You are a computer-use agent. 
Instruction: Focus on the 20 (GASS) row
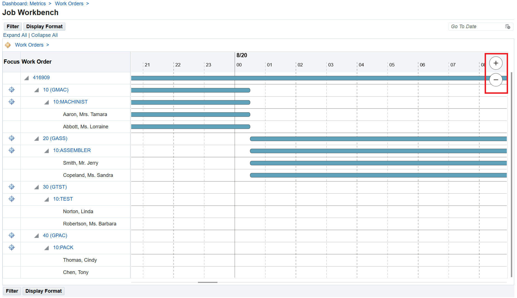[11, 138]
